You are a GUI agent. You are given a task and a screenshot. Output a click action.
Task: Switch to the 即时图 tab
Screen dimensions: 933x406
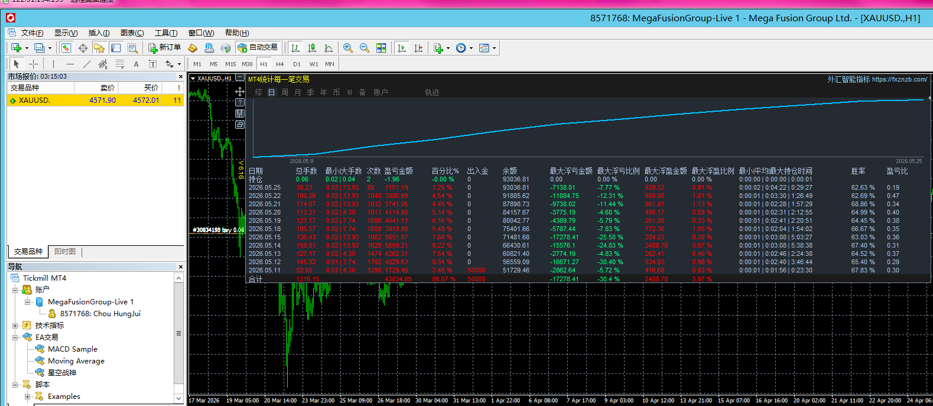pos(65,252)
